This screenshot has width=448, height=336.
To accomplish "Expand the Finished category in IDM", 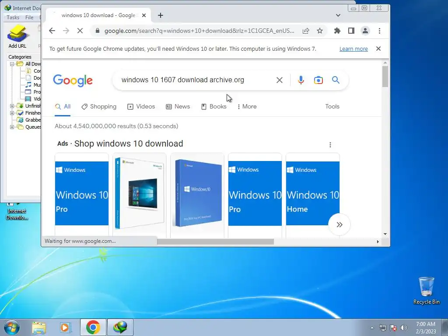I will coord(12,113).
